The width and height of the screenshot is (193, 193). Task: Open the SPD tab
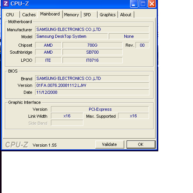(x=90, y=15)
